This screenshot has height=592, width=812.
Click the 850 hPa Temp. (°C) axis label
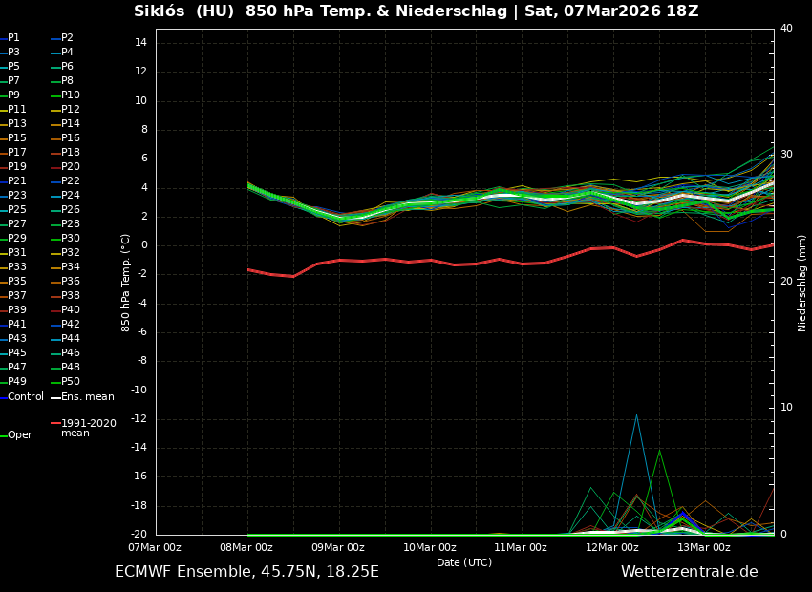coord(126,283)
